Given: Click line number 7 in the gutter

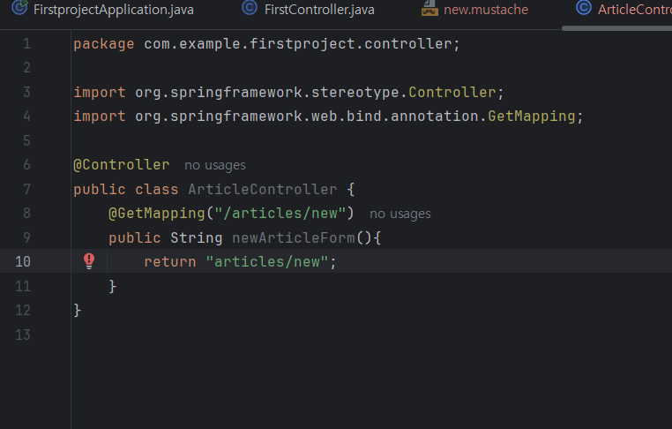Looking at the screenshot, I should tap(26, 189).
